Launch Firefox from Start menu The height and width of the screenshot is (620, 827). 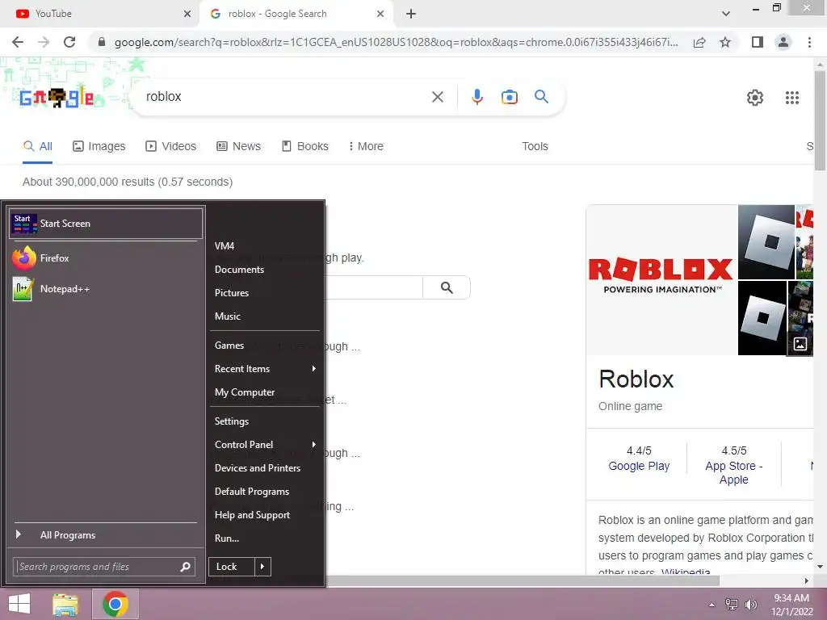(104, 258)
